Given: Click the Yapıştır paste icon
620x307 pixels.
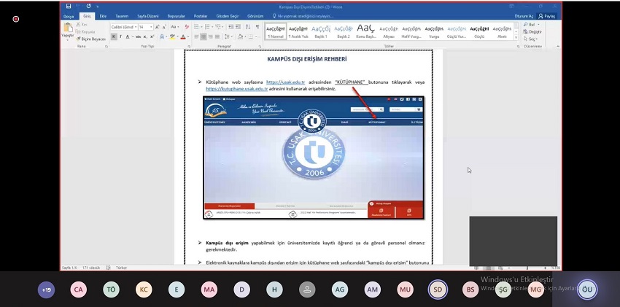Looking at the screenshot, I should pos(67,28).
